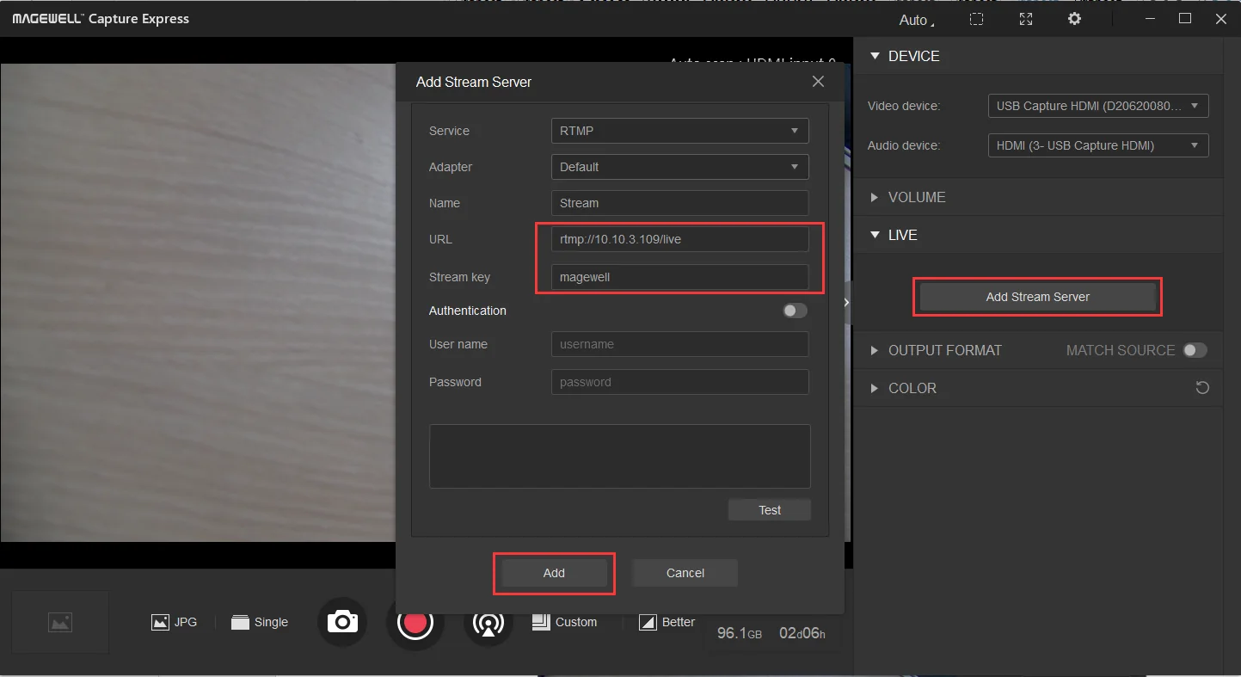Click the Custom recording format option
The image size is (1241, 677).
pyautogui.click(x=564, y=622)
